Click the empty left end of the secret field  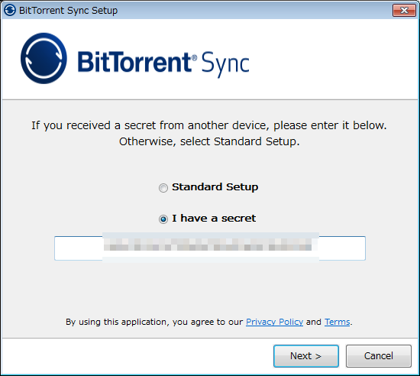(x=79, y=248)
